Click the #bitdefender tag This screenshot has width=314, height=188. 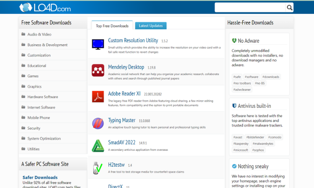[x=255, y=137]
